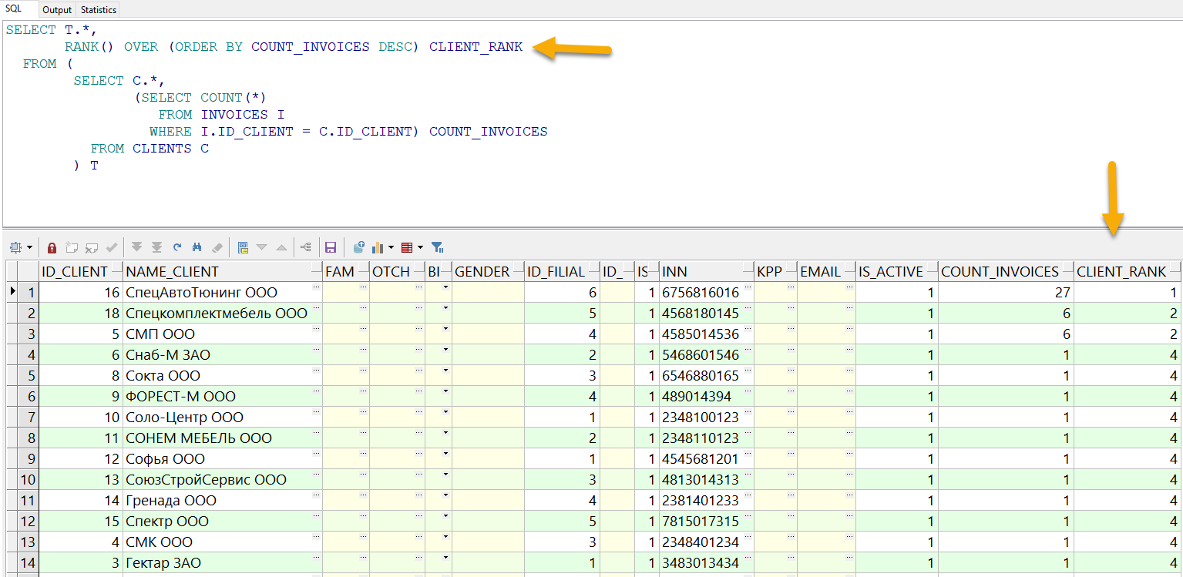Open the leftmost grid options dropdown arrow

(x=30, y=247)
